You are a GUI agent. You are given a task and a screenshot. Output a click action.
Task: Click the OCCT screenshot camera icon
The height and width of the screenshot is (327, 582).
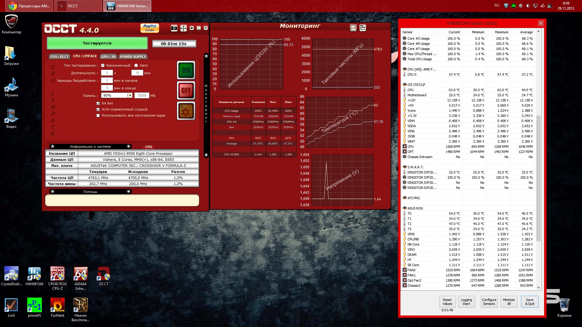tap(174, 28)
